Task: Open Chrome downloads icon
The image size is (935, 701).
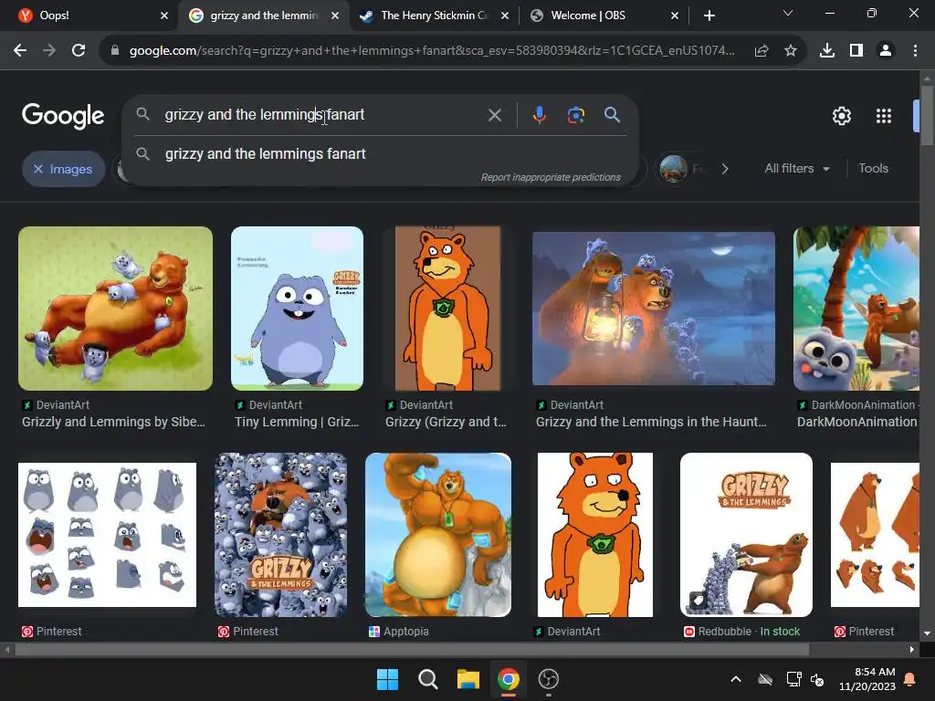Action: 827,51
